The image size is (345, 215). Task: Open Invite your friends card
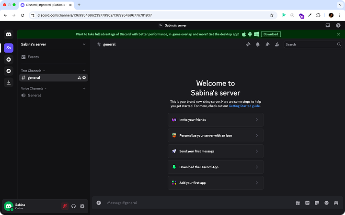[216, 120]
